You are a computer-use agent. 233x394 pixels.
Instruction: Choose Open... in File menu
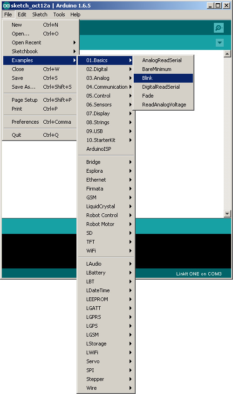[40, 34]
